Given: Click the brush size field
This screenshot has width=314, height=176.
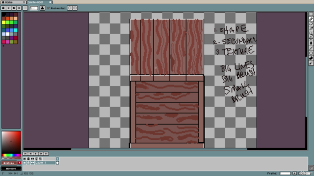Looking at the screenshot, I should (34, 8).
